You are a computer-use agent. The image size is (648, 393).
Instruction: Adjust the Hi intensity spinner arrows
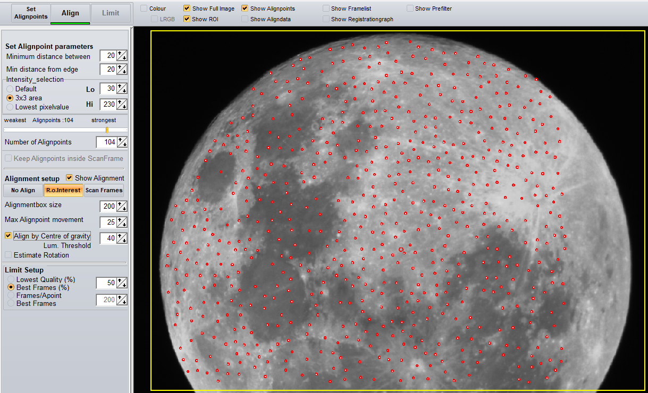coord(122,105)
